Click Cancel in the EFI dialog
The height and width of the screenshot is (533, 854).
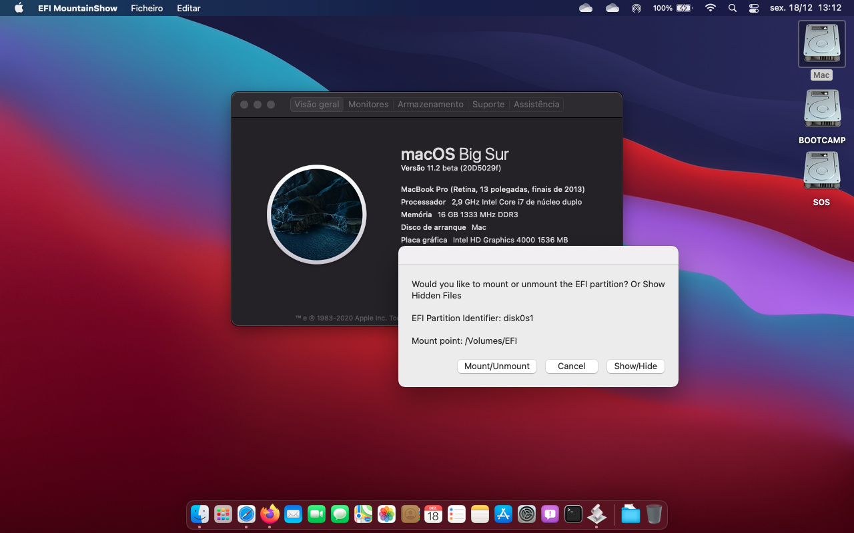pos(572,366)
